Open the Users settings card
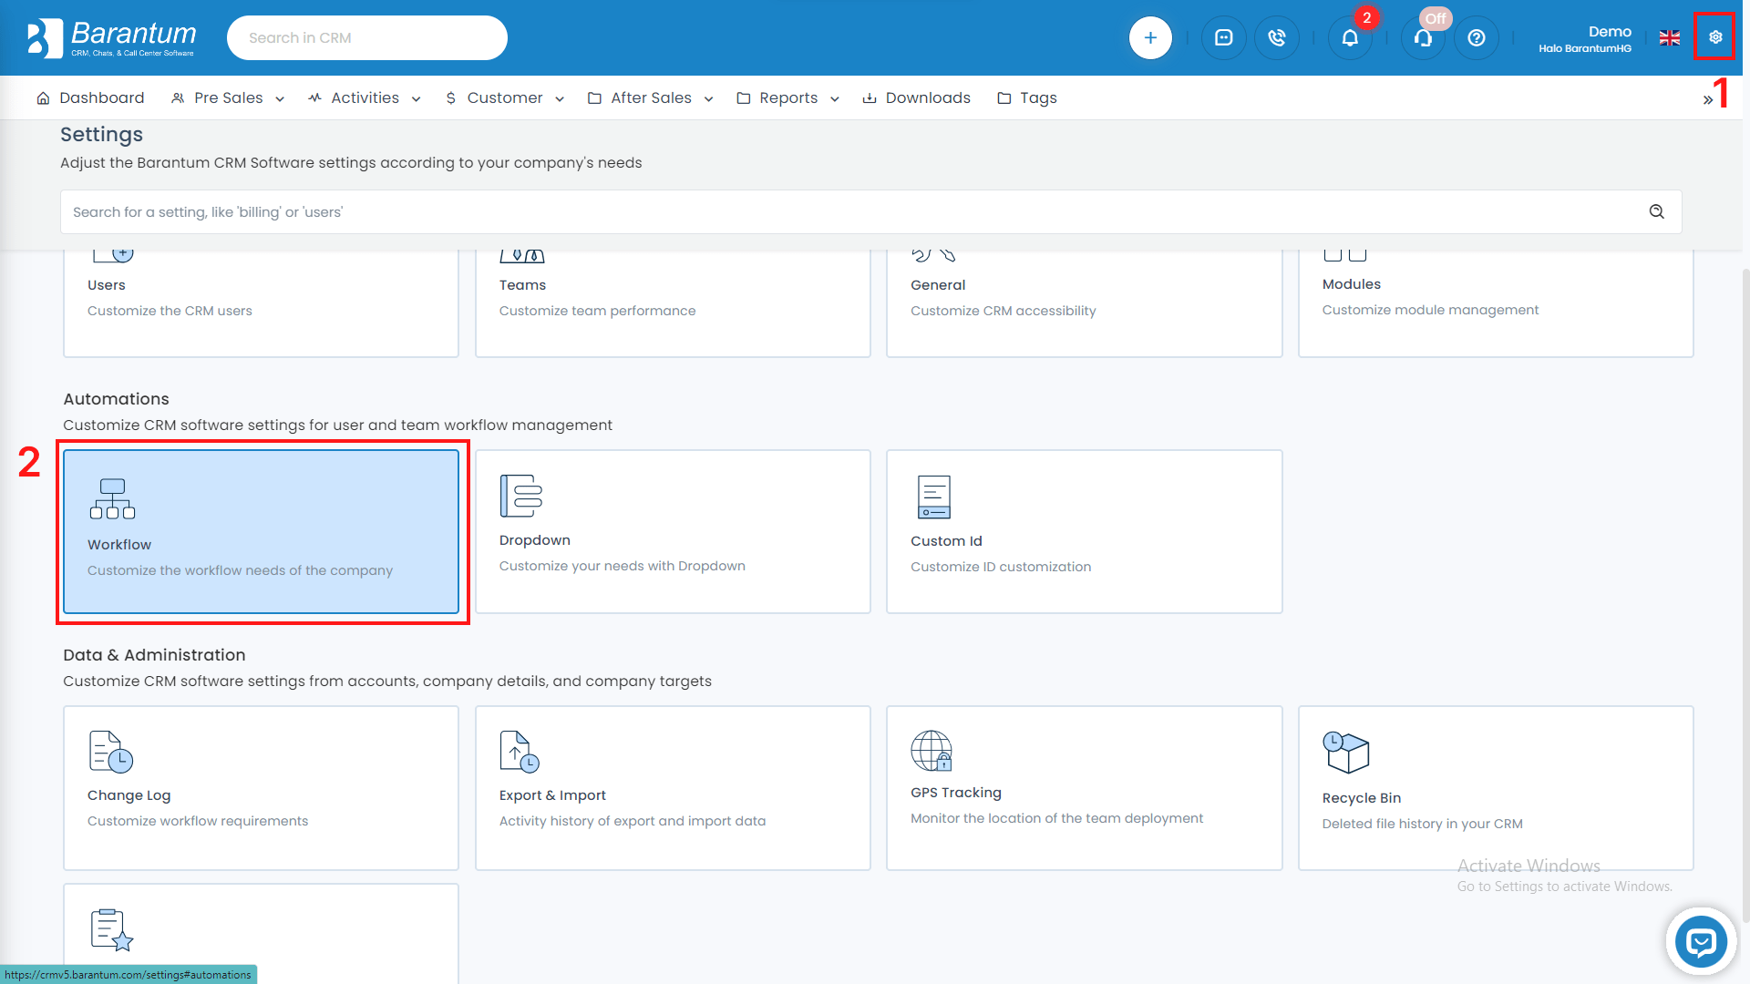 (x=261, y=303)
